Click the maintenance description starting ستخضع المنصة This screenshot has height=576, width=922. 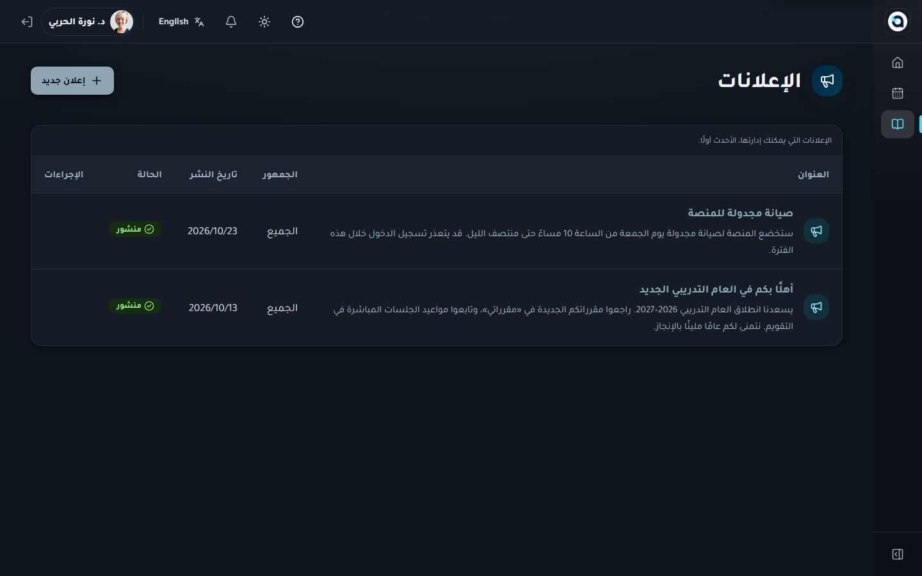click(562, 241)
